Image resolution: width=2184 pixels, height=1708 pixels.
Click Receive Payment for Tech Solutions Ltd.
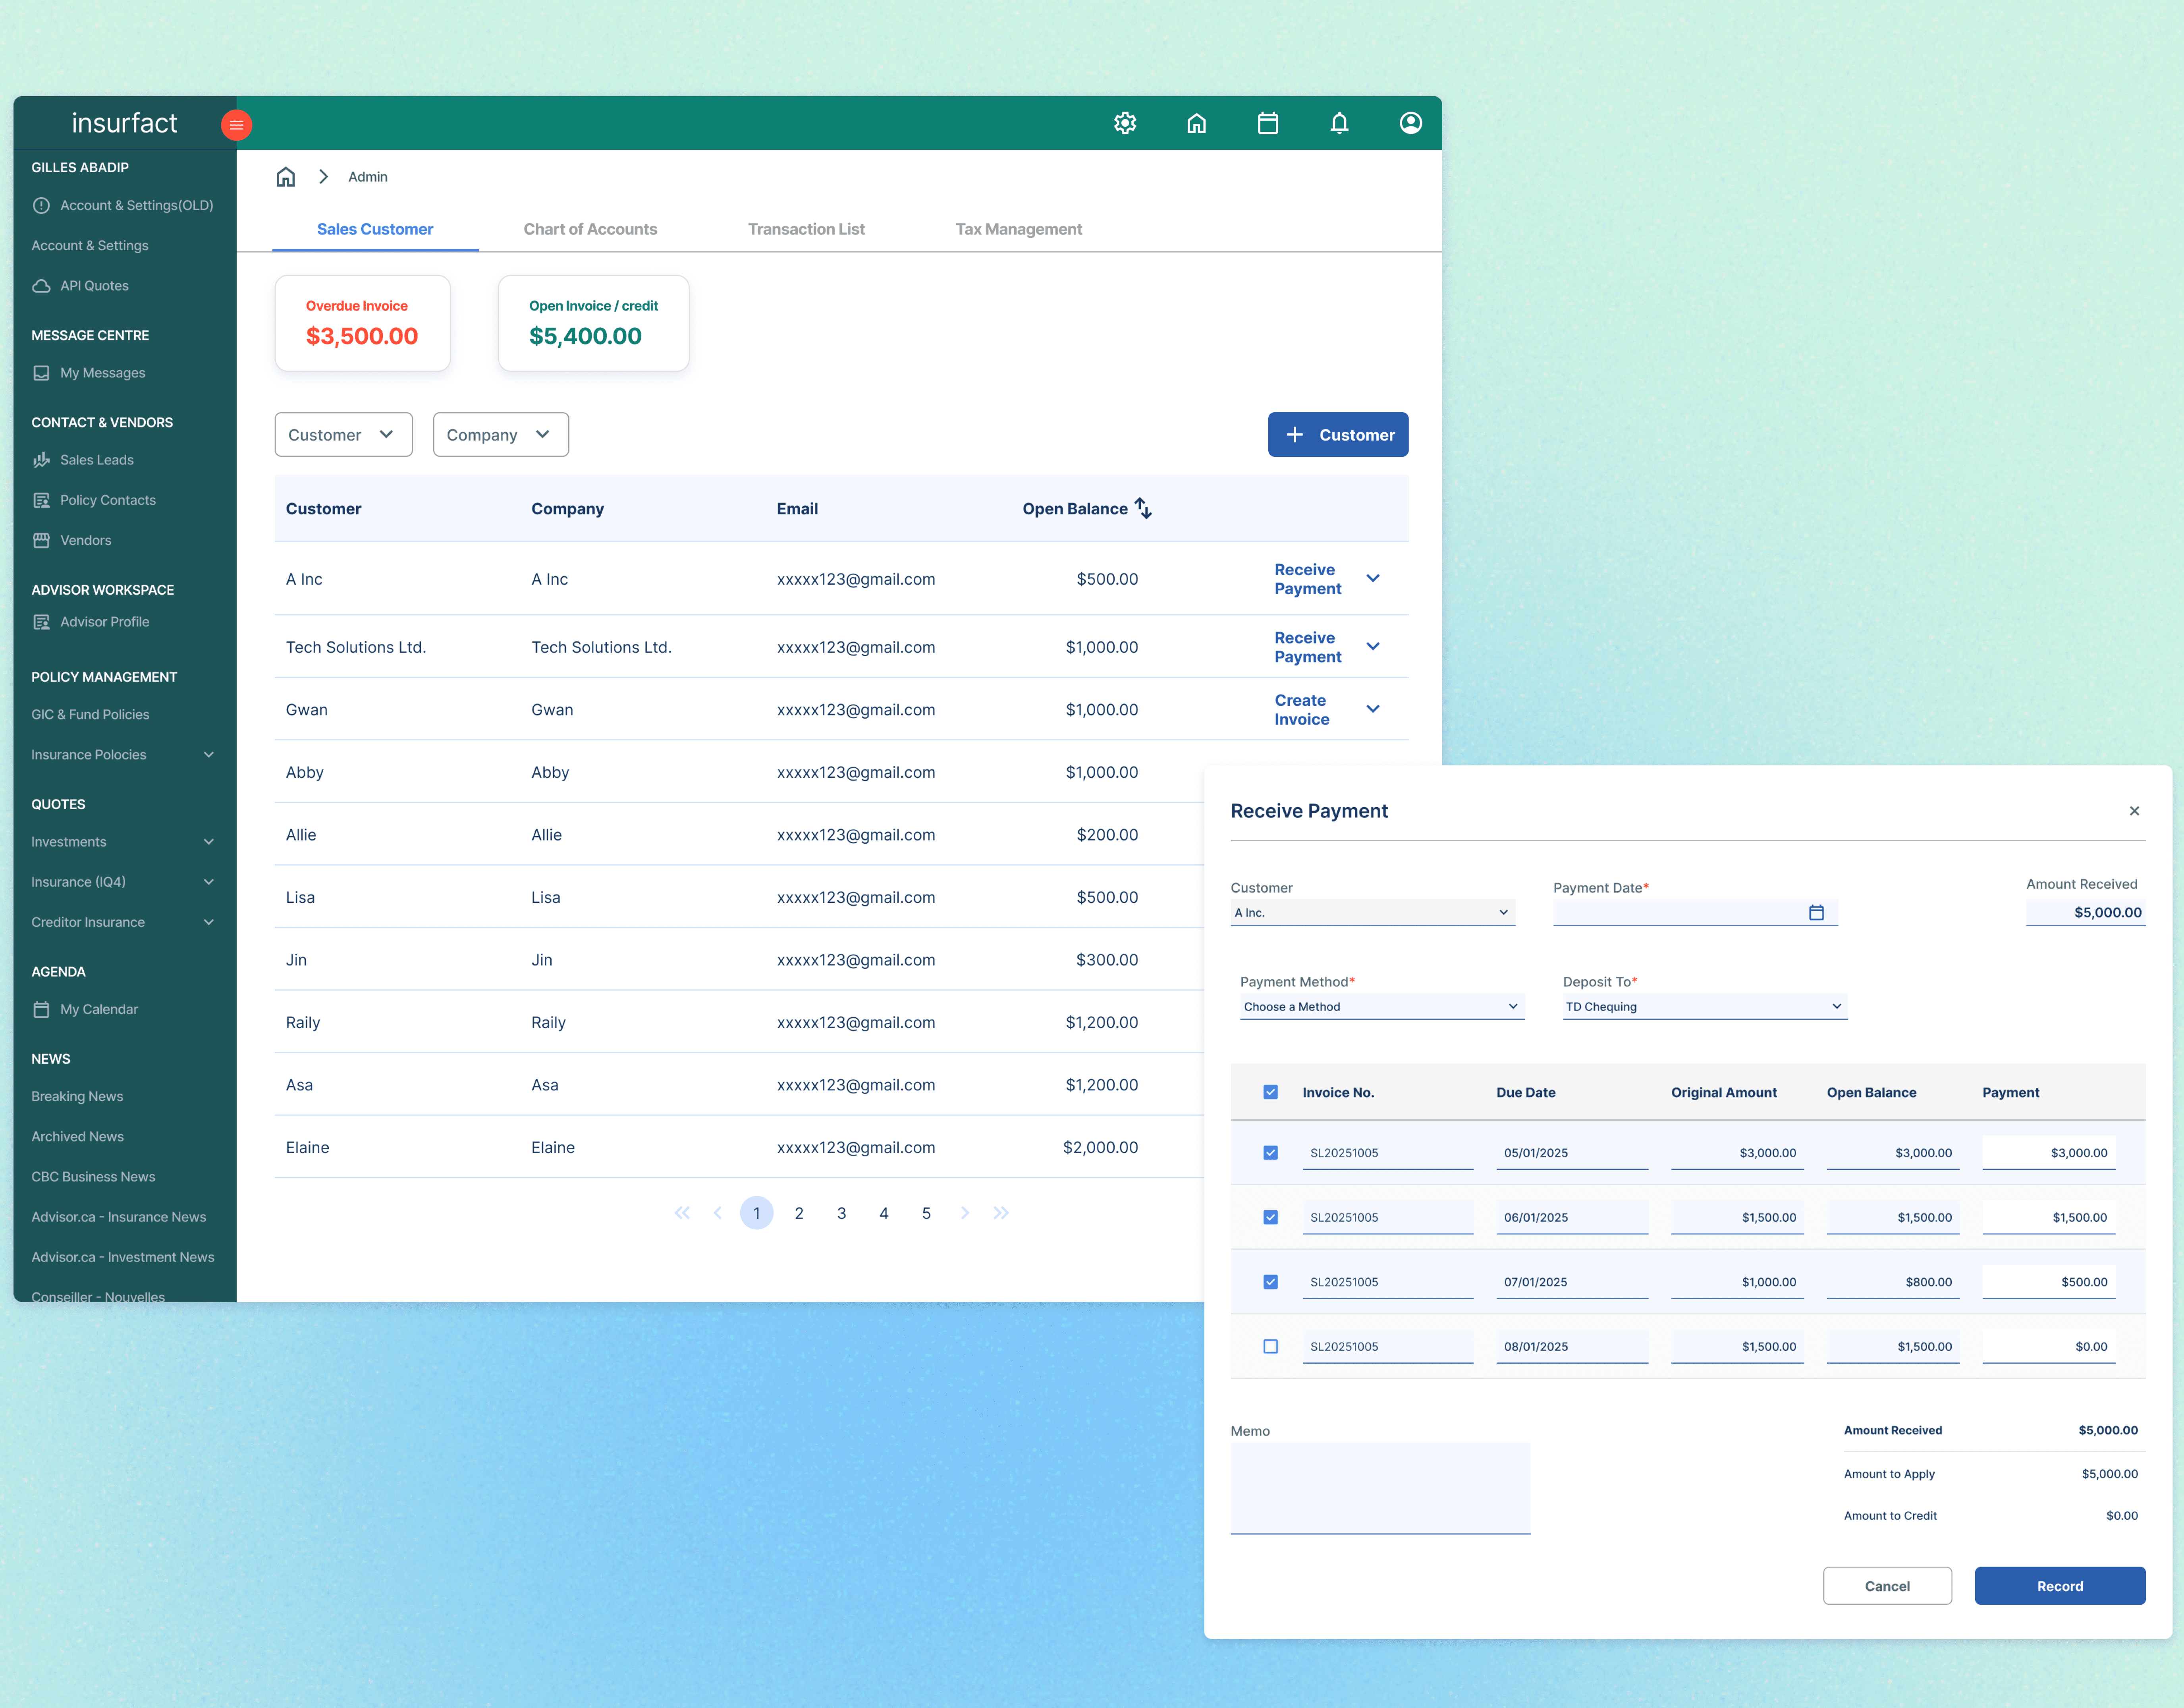[1307, 647]
